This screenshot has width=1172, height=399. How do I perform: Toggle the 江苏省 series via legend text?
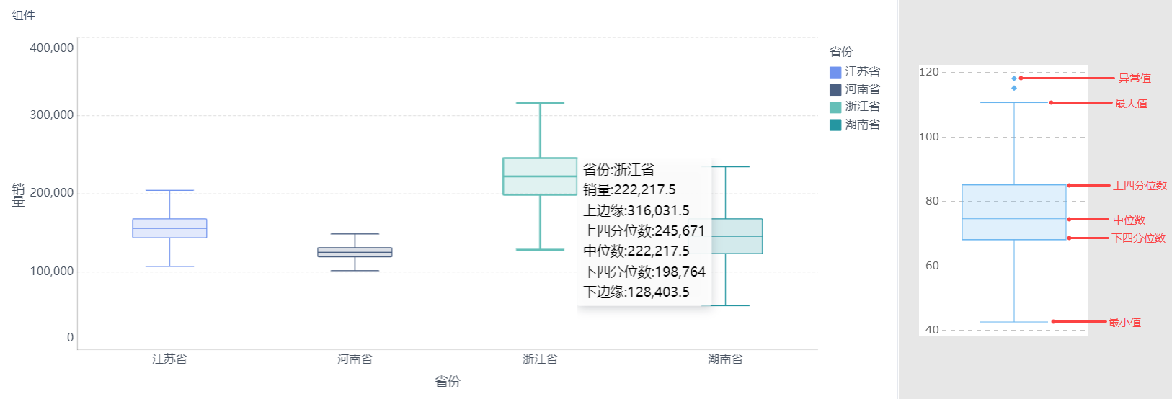point(862,72)
